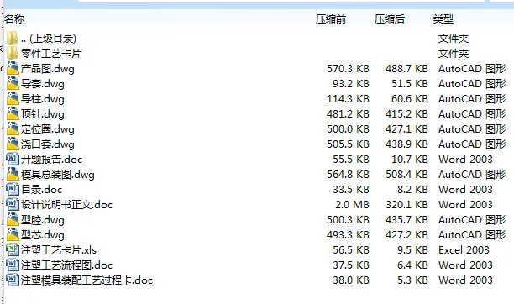Click the 505.5 KB size value
This screenshot has width=514, height=304.
[x=348, y=144]
